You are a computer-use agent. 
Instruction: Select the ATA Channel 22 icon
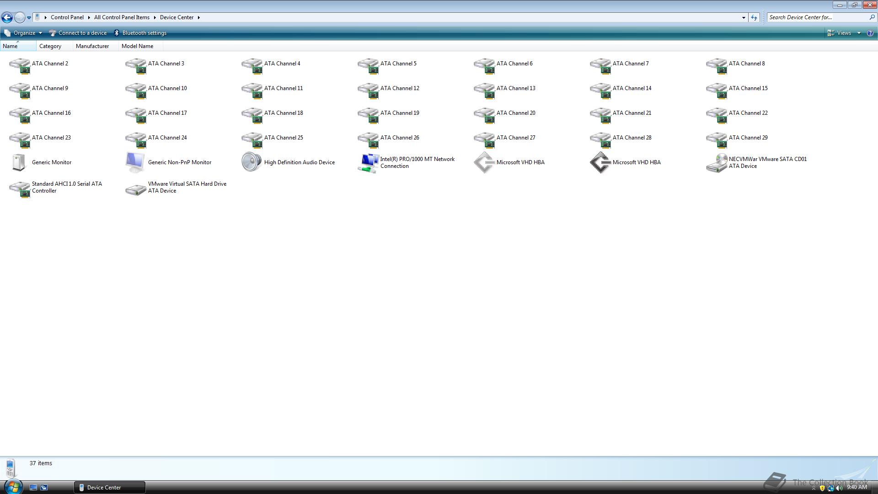tap(717, 115)
